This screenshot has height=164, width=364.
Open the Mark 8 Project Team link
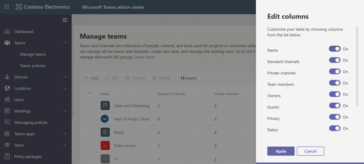pyautogui.click(x=132, y=119)
